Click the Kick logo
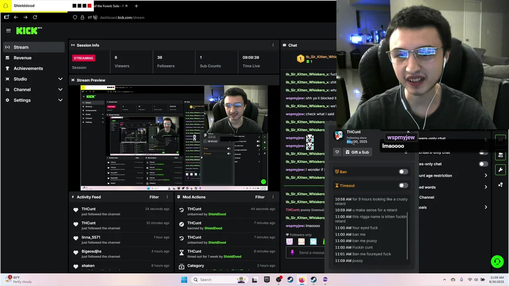 click(x=29, y=31)
